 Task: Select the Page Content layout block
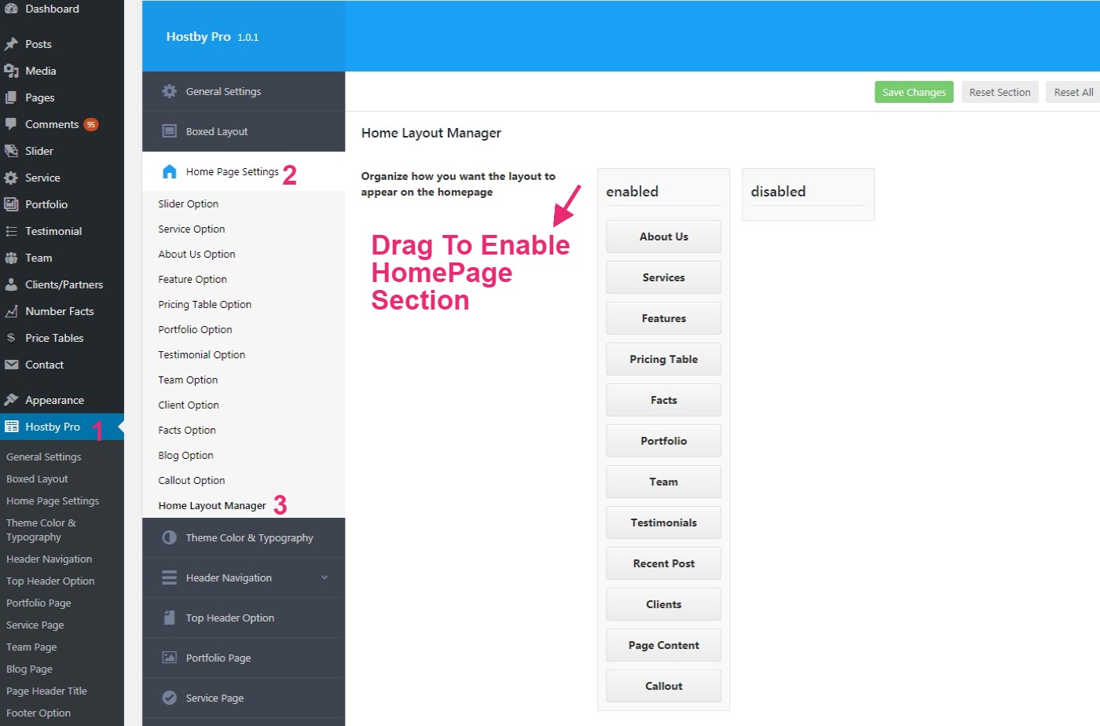(663, 645)
